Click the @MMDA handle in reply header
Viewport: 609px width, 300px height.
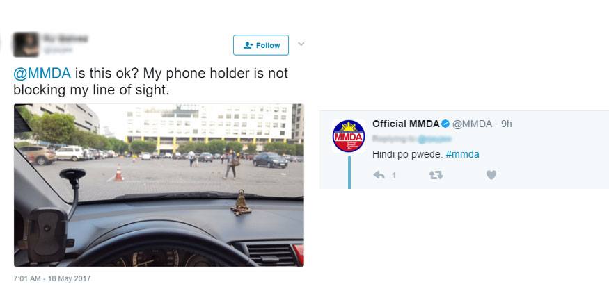click(471, 124)
